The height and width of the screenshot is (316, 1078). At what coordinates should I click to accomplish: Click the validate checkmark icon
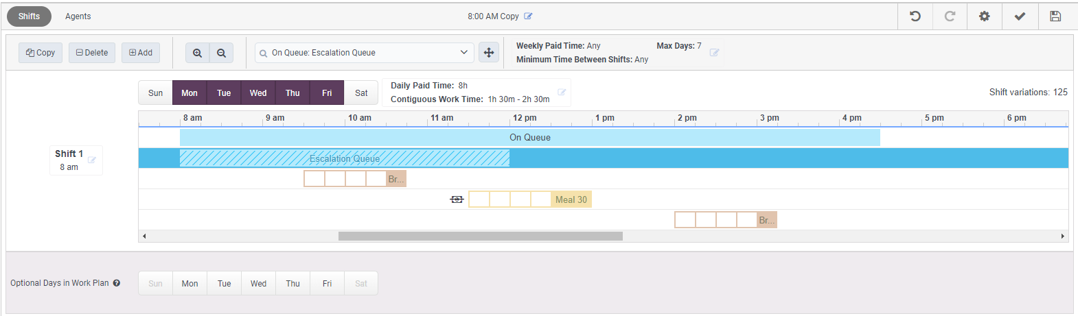pos(1020,16)
